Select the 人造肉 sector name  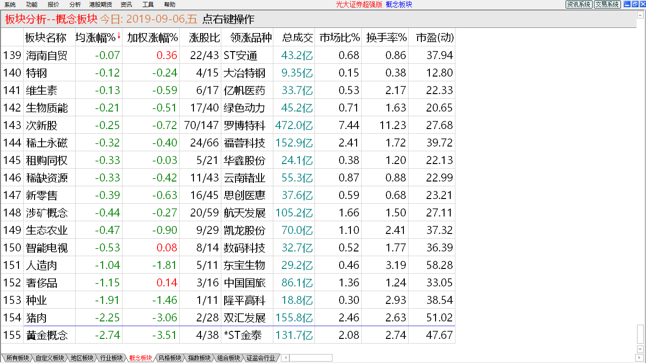point(42,265)
